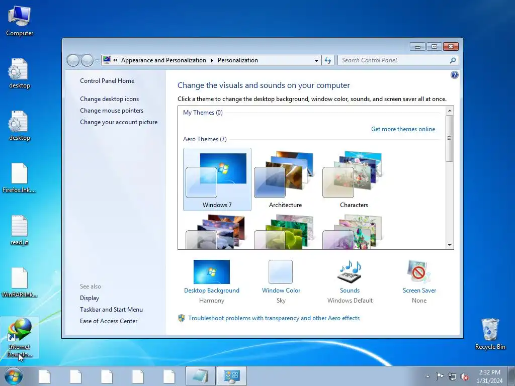Select the Characters theme
This screenshot has width=515, height=386.
[354, 179]
